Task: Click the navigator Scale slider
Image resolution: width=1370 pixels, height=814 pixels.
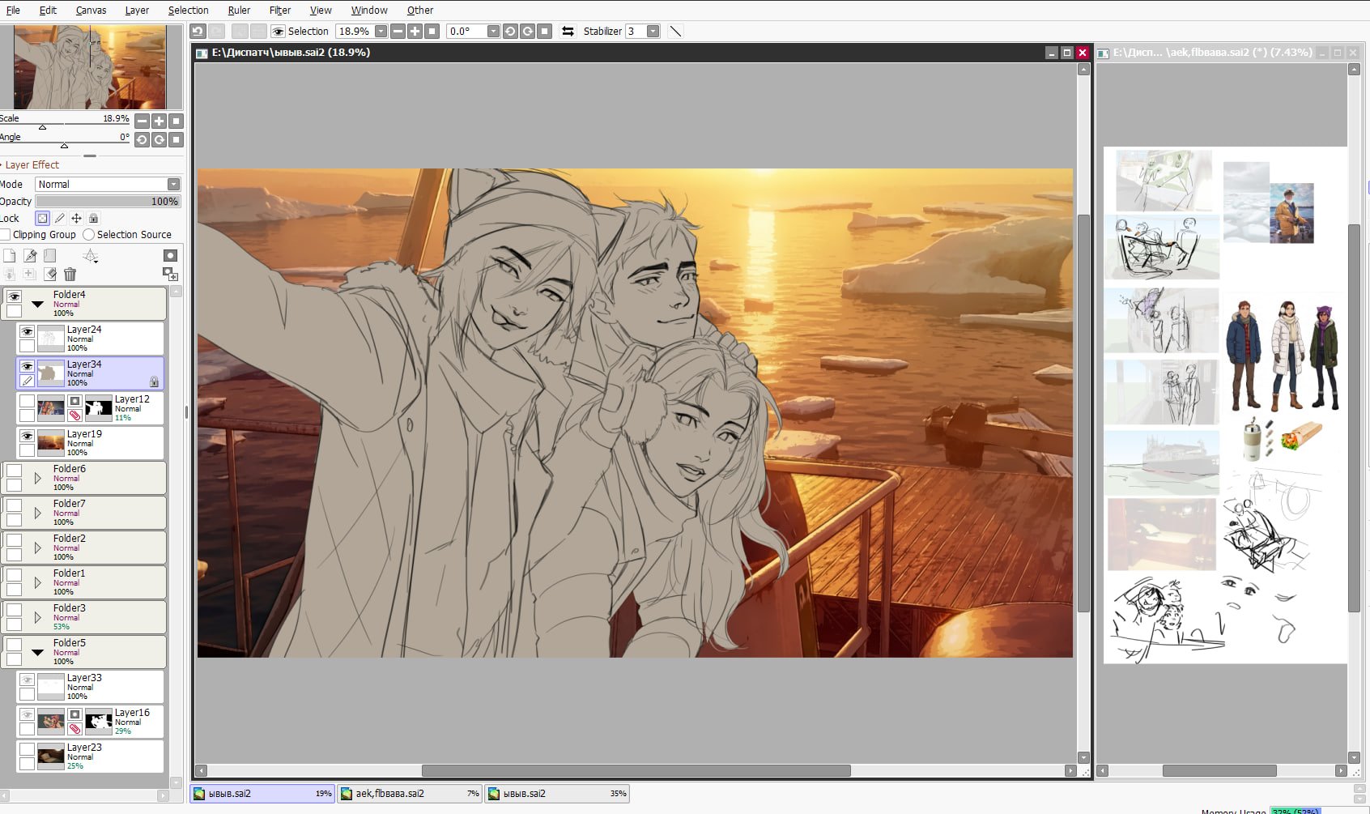Action: pyautogui.click(x=65, y=126)
